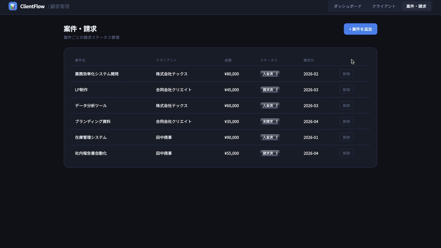The height and width of the screenshot is (248, 441).
Task: Click the 2026-01 billing date
Action: click(311, 137)
